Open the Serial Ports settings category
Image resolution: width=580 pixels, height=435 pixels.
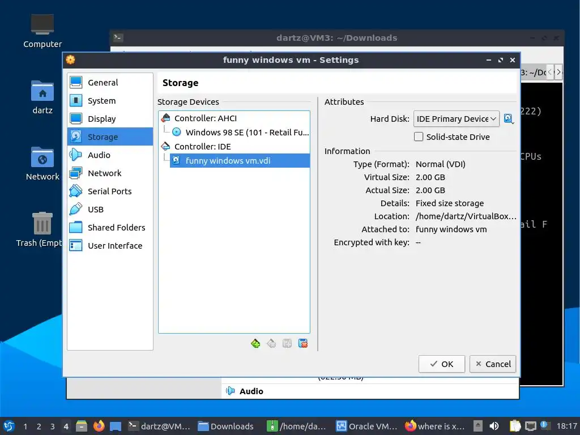[110, 191]
